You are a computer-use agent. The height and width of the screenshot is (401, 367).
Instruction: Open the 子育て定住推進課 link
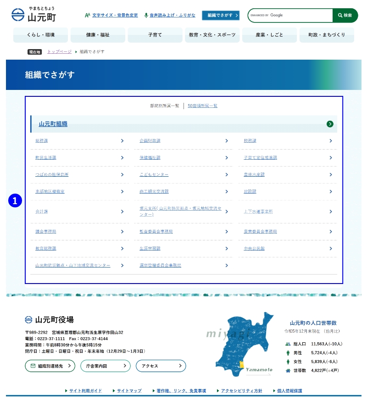point(261,157)
